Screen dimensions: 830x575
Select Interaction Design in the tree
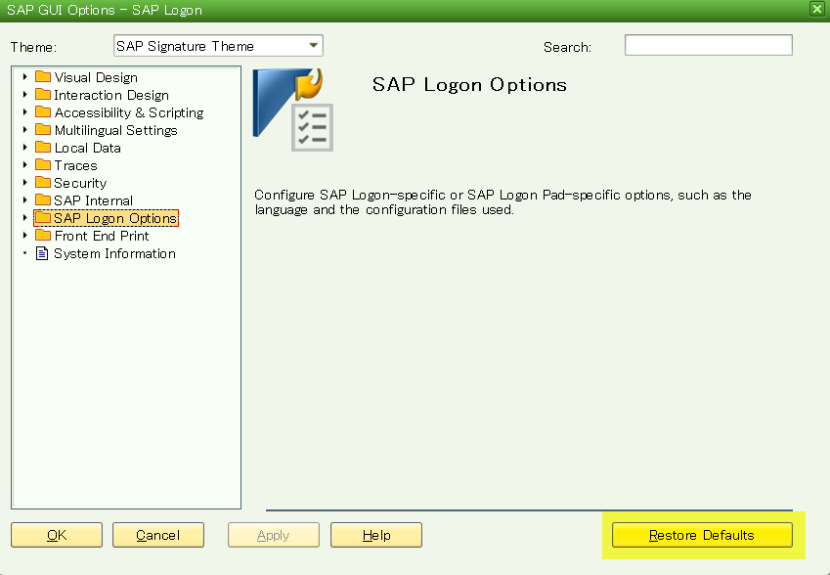(111, 95)
